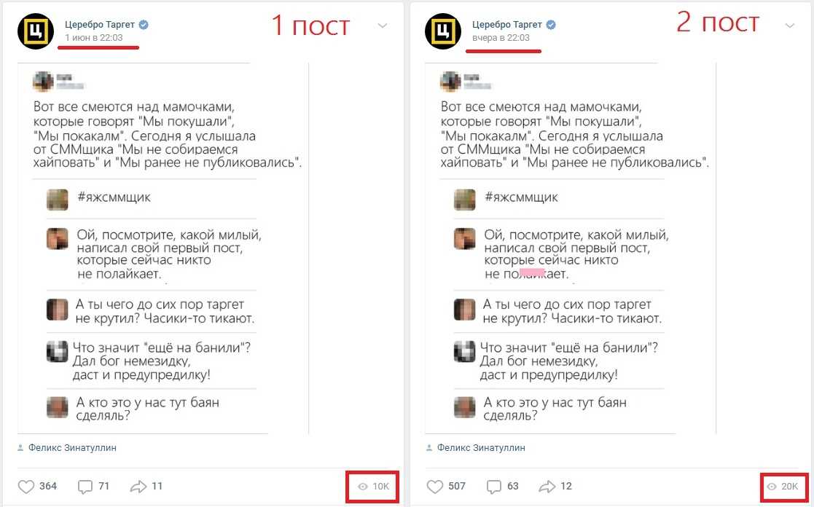Open the second post's chevron options menu

click(790, 26)
